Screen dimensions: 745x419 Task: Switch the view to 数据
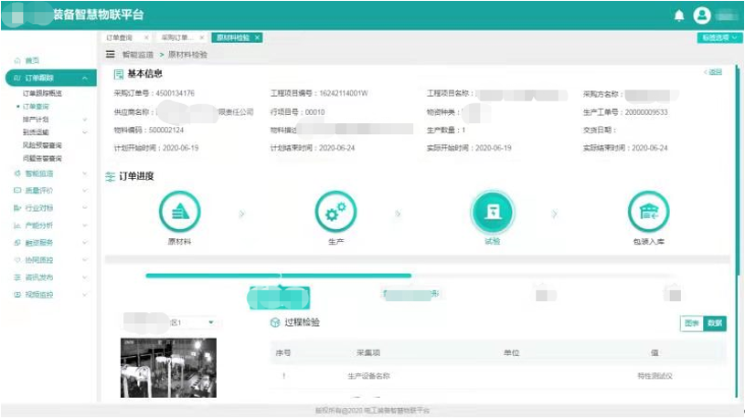[x=715, y=323]
